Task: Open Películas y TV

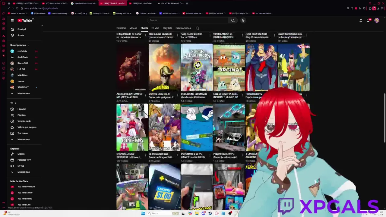Action: point(24,160)
